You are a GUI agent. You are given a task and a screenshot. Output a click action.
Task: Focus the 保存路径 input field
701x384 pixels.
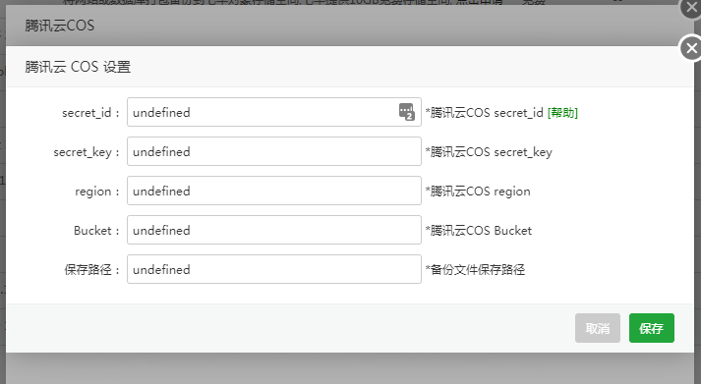pos(274,269)
